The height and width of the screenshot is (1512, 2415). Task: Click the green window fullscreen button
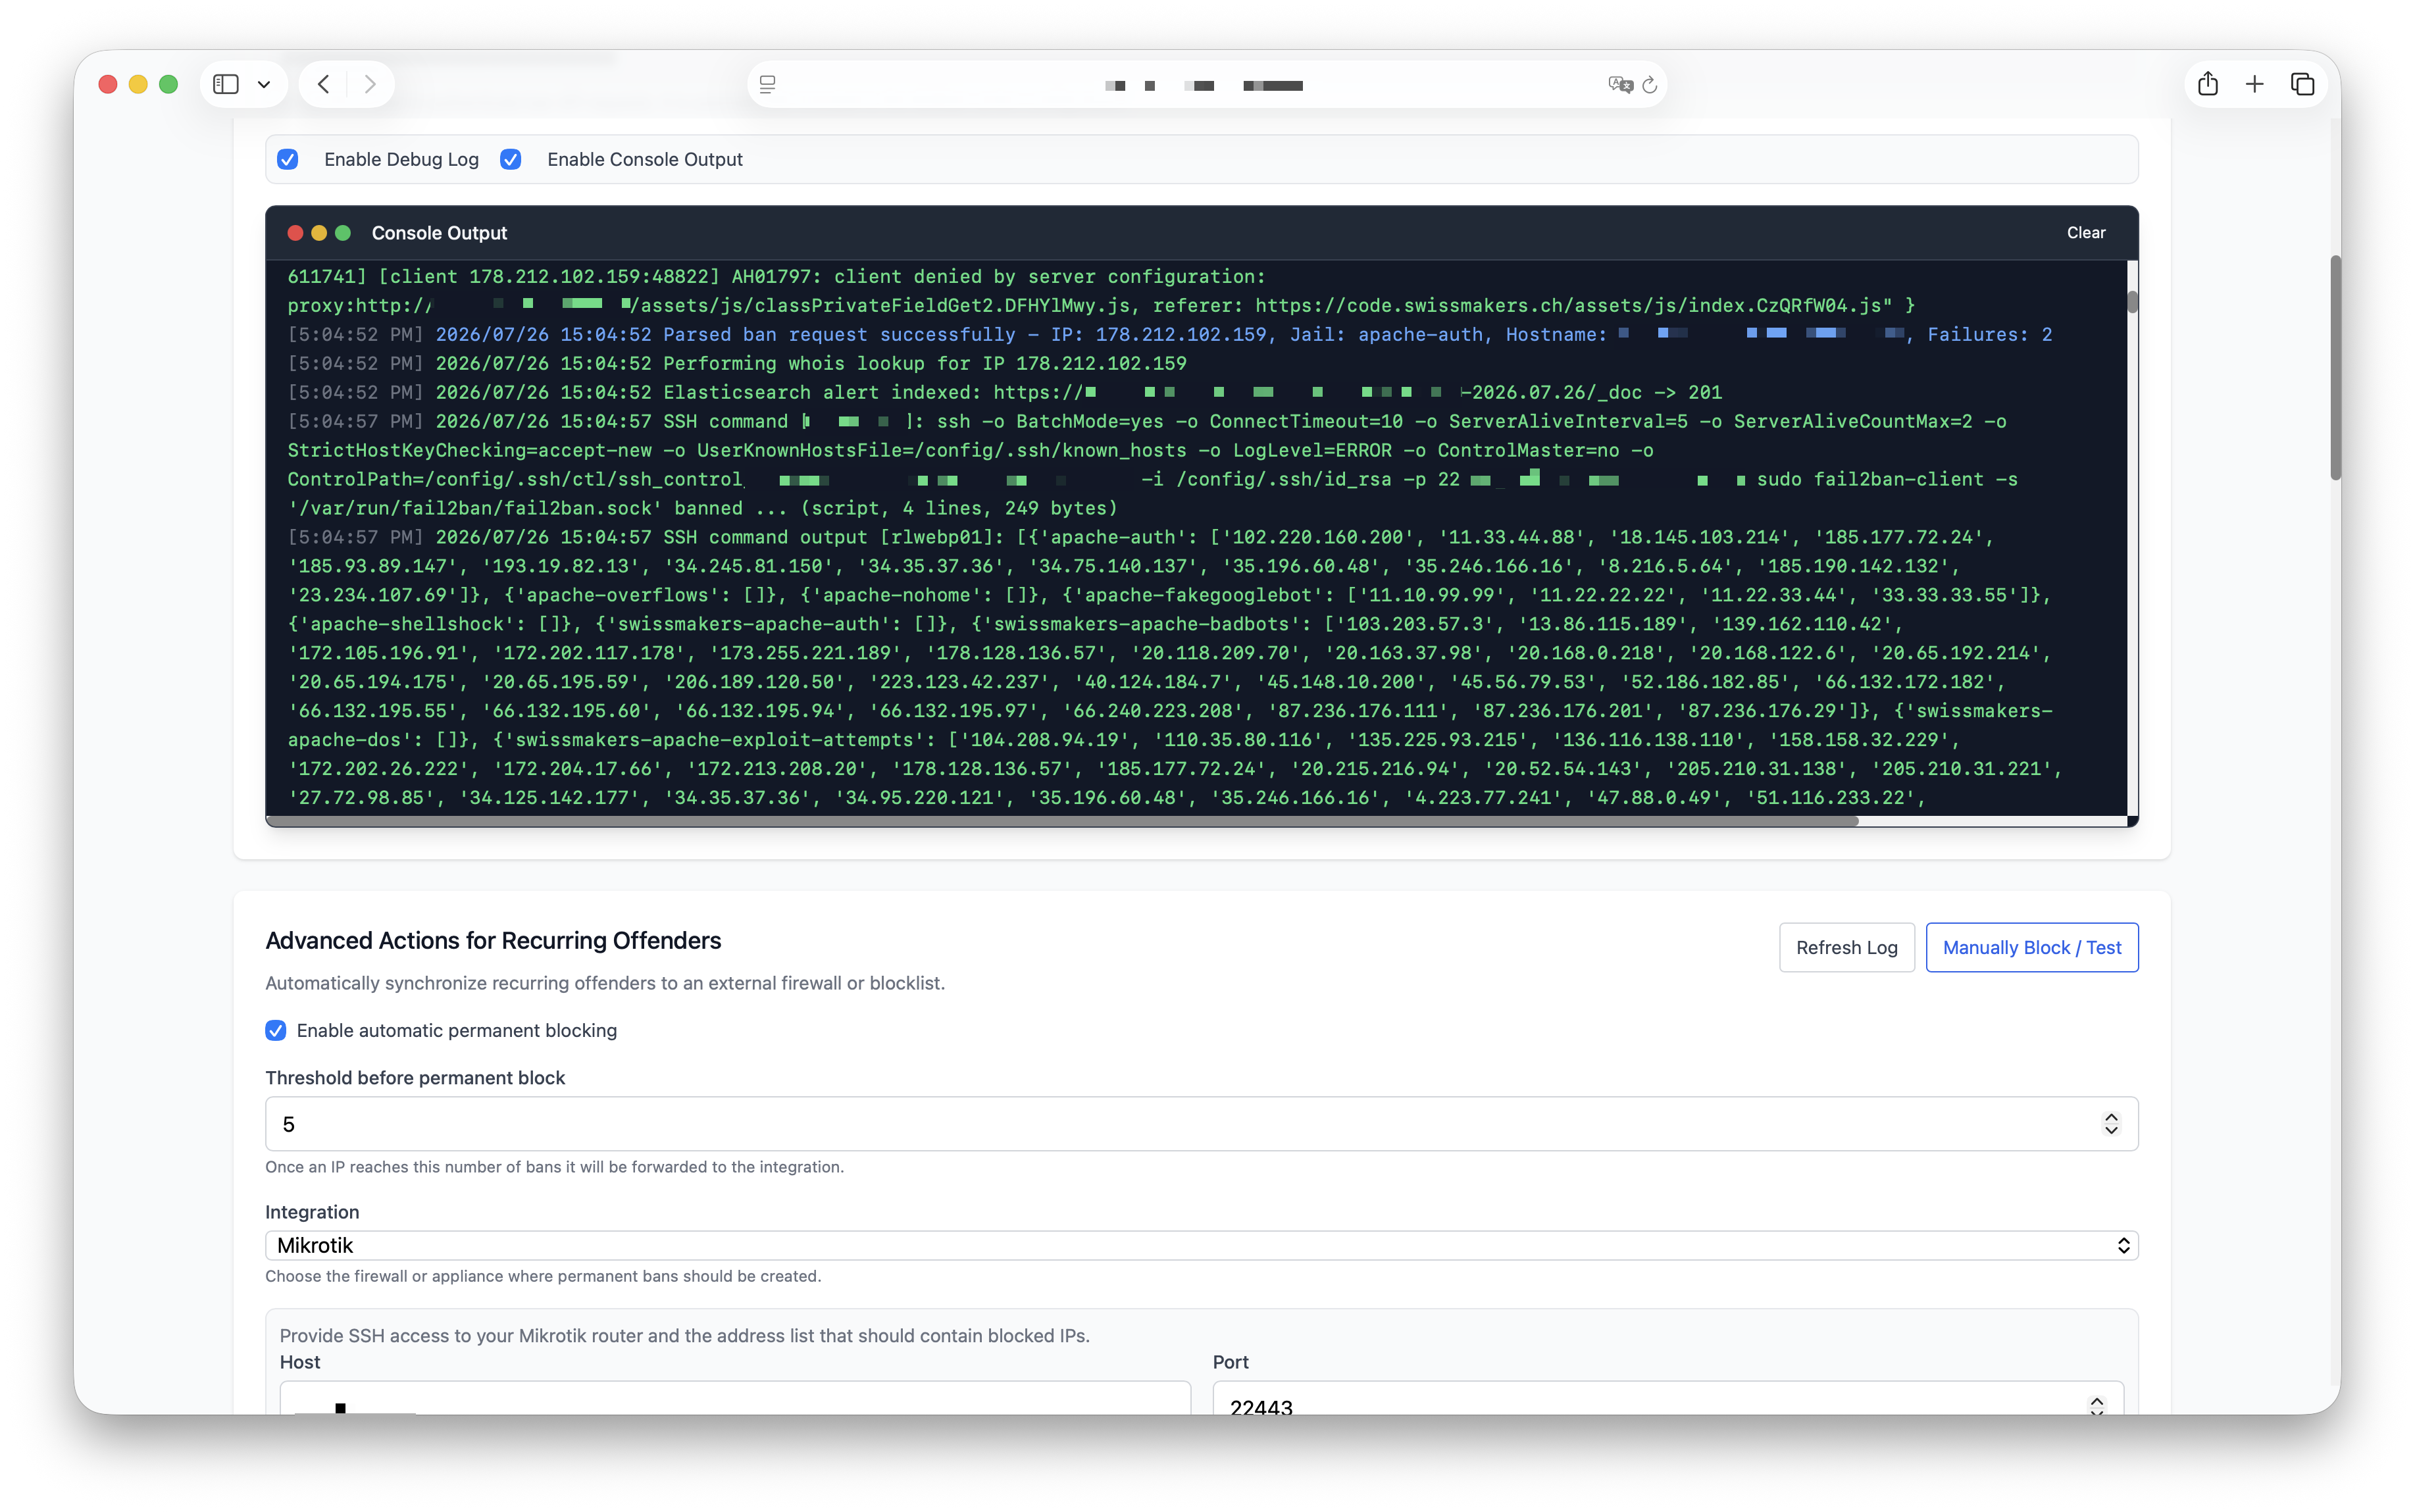pyautogui.click(x=168, y=84)
